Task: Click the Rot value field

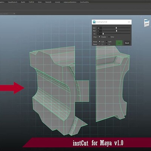Action: [100, 31]
